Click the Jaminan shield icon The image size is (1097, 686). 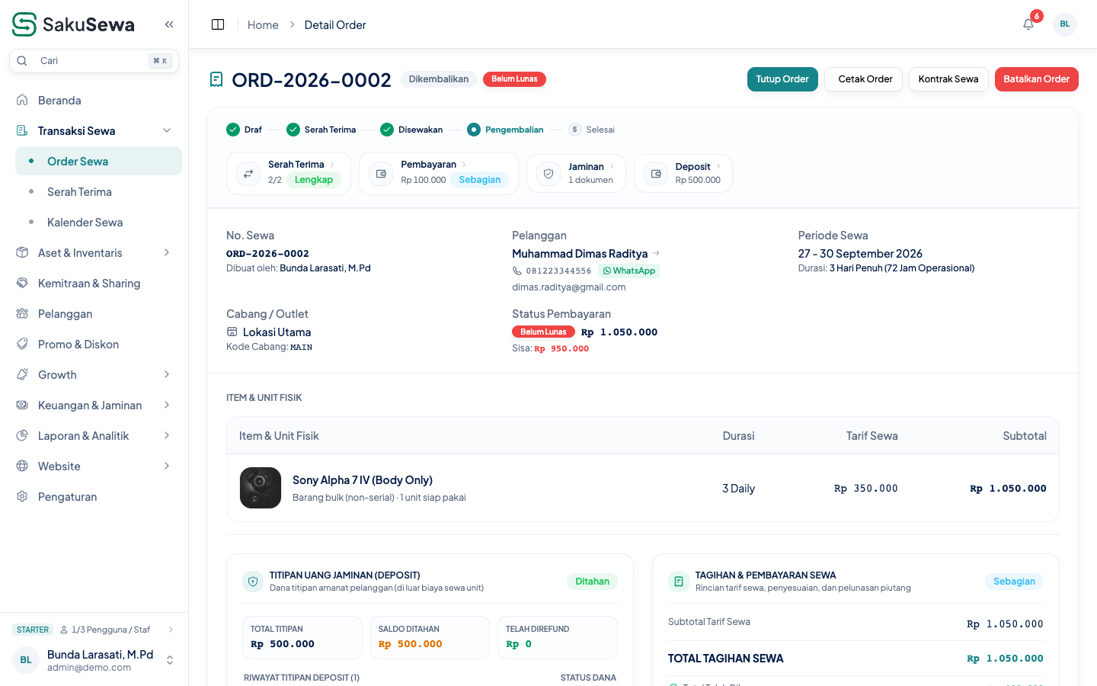coord(548,174)
